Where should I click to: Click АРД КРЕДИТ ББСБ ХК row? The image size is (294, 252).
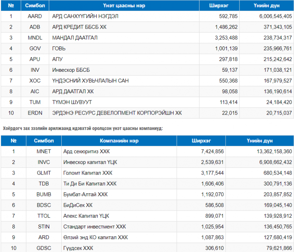pyautogui.click(x=147, y=27)
